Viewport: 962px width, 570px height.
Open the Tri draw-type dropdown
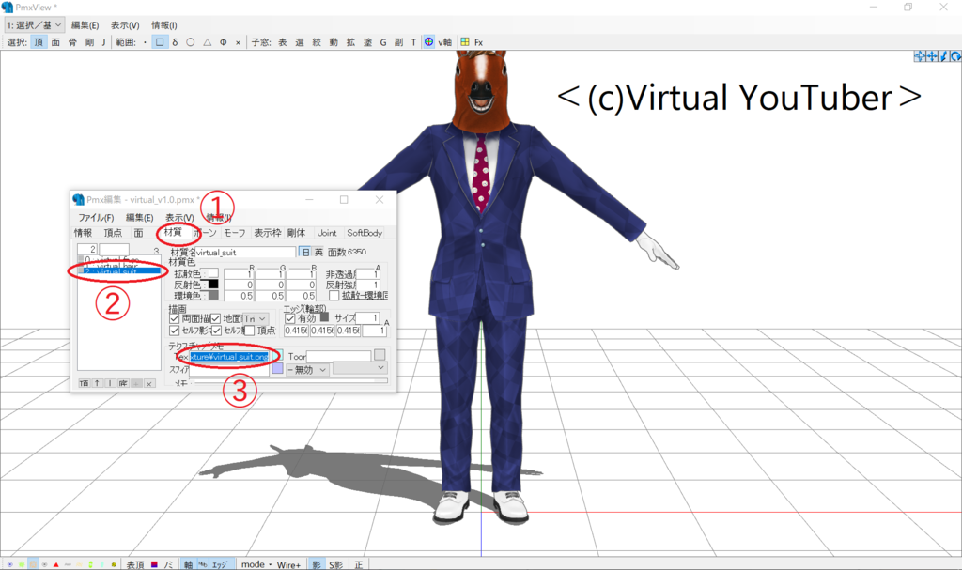click(256, 318)
